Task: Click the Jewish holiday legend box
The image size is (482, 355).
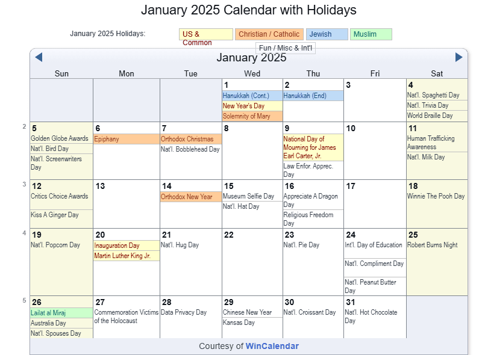Action: (x=326, y=34)
